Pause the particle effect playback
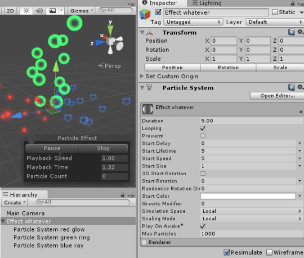The image size is (304, 258). (x=52, y=148)
